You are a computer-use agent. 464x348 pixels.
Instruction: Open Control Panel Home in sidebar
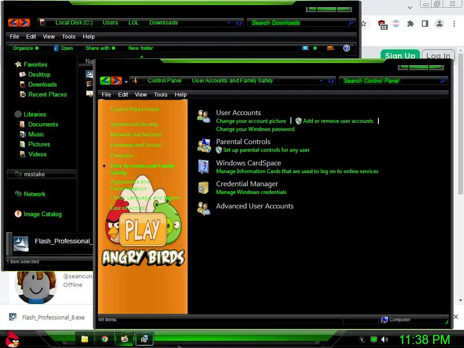[x=135, y=109]
